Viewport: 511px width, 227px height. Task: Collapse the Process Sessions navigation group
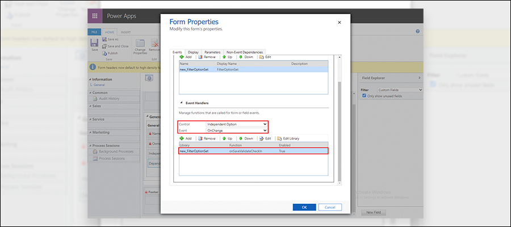[x=90, y=146]
